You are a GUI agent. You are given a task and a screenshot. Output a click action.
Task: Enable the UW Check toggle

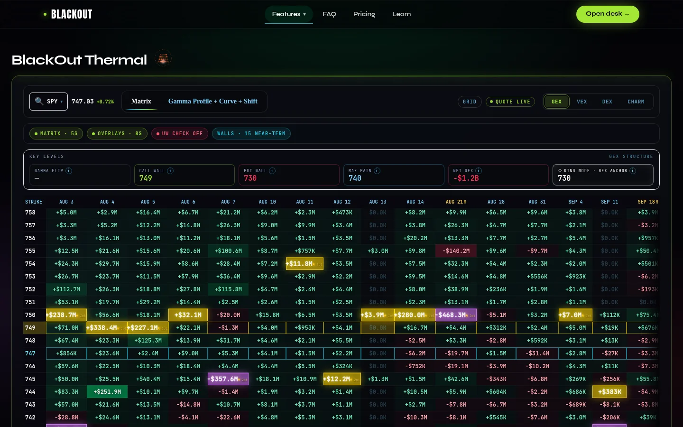point(180,134)
